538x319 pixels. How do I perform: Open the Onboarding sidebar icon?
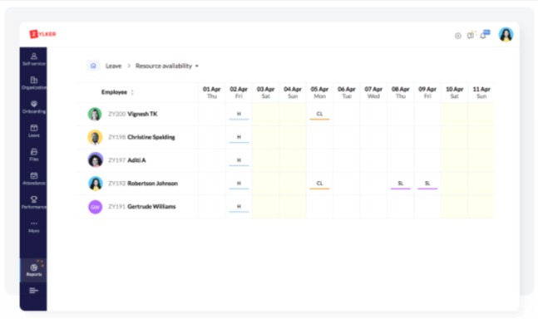[x=33, y=107]
